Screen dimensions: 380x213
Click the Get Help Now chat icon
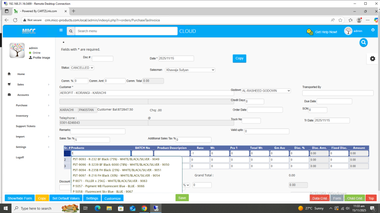tap(310, 32)
